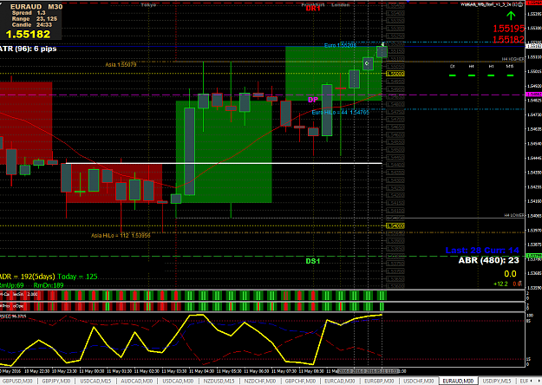Click the H4 HIGHER level label

(x=513, y=59)
